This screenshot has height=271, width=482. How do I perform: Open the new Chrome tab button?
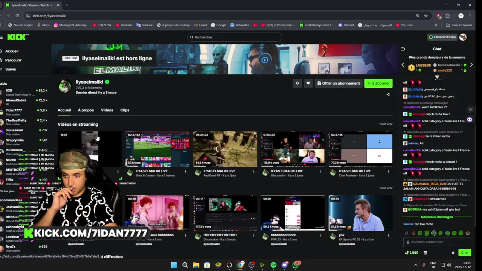[67, 5]
